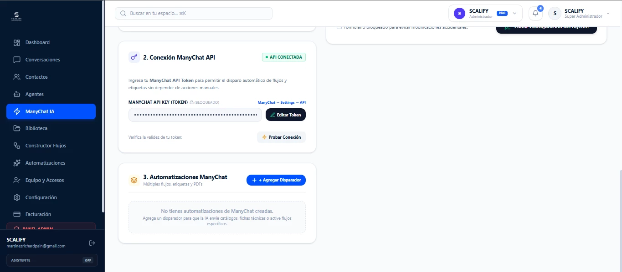Image resolution: width=622 pixels, height=272 pixels.
Task: Click the API CONECTADA status badge
Action: (284, 57)
